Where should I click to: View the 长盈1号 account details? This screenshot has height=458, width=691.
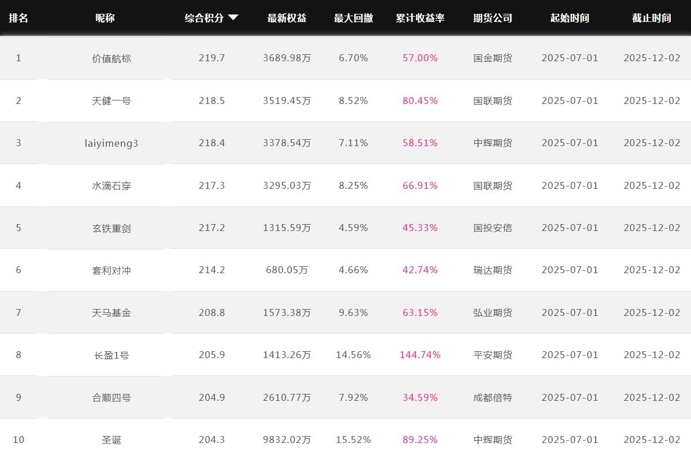click(112, 355)
